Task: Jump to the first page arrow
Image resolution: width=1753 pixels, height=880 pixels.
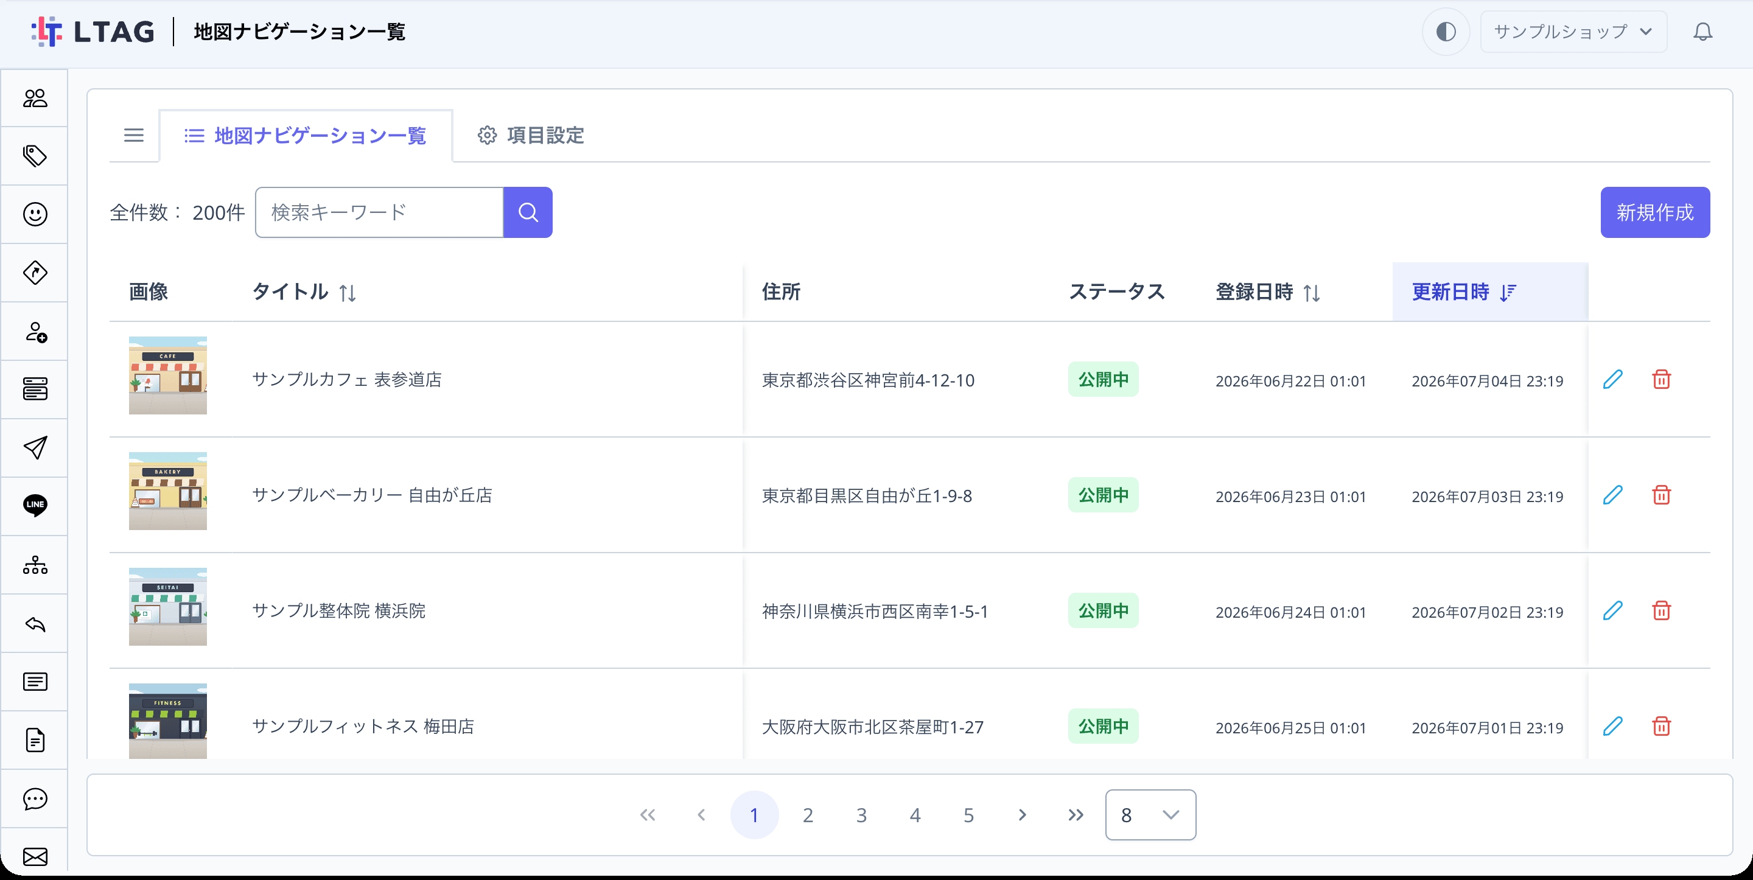Action: [x=647, y=815]
